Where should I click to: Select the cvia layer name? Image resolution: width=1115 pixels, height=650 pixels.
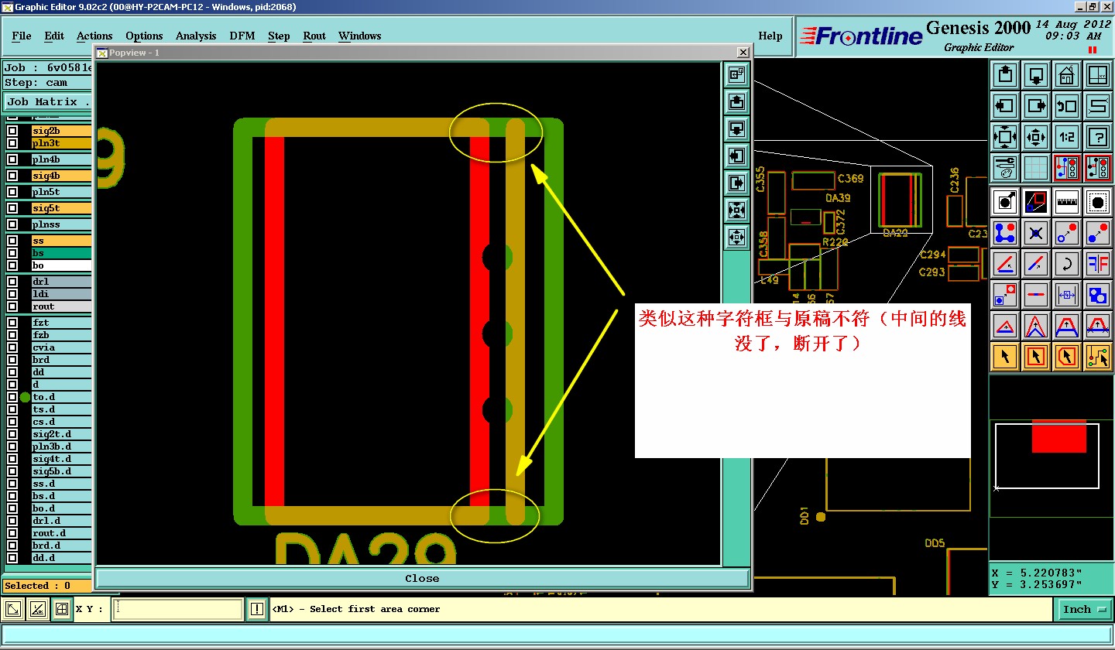(x=61, y=347)
